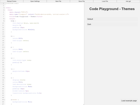Screen dimensions: 140x105
Task: Fold the h1 rule on line 16
Action: (x=5, y=36)
